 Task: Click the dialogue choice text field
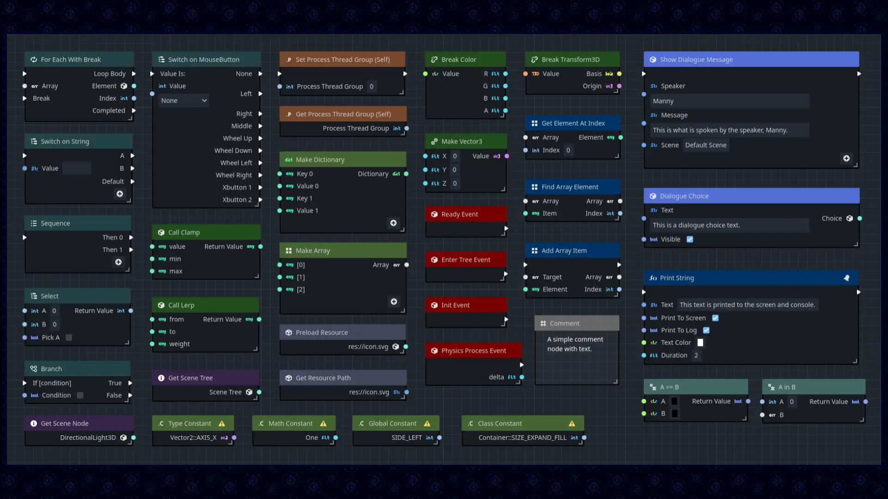(730, 225)
